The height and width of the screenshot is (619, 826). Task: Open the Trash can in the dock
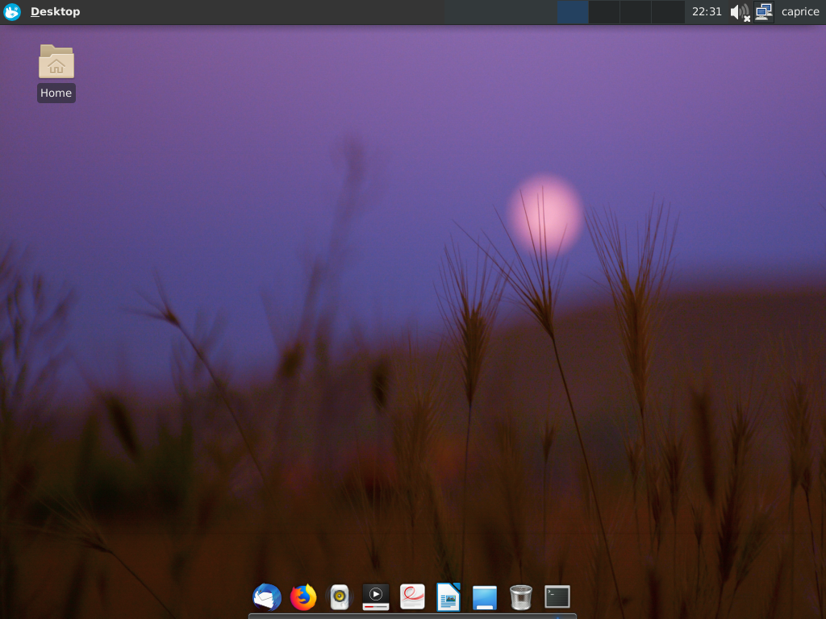(x=521, y=597)
